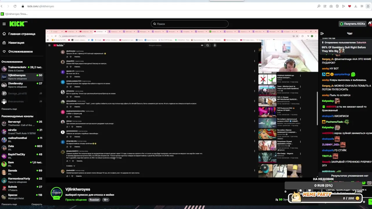The width and height of the screenshot is (372, 209).
Task: Click the red X vacuum comparison thumbnail
Action: [x=267, y=79]
